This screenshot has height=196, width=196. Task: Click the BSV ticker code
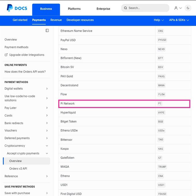pos(161,67)
